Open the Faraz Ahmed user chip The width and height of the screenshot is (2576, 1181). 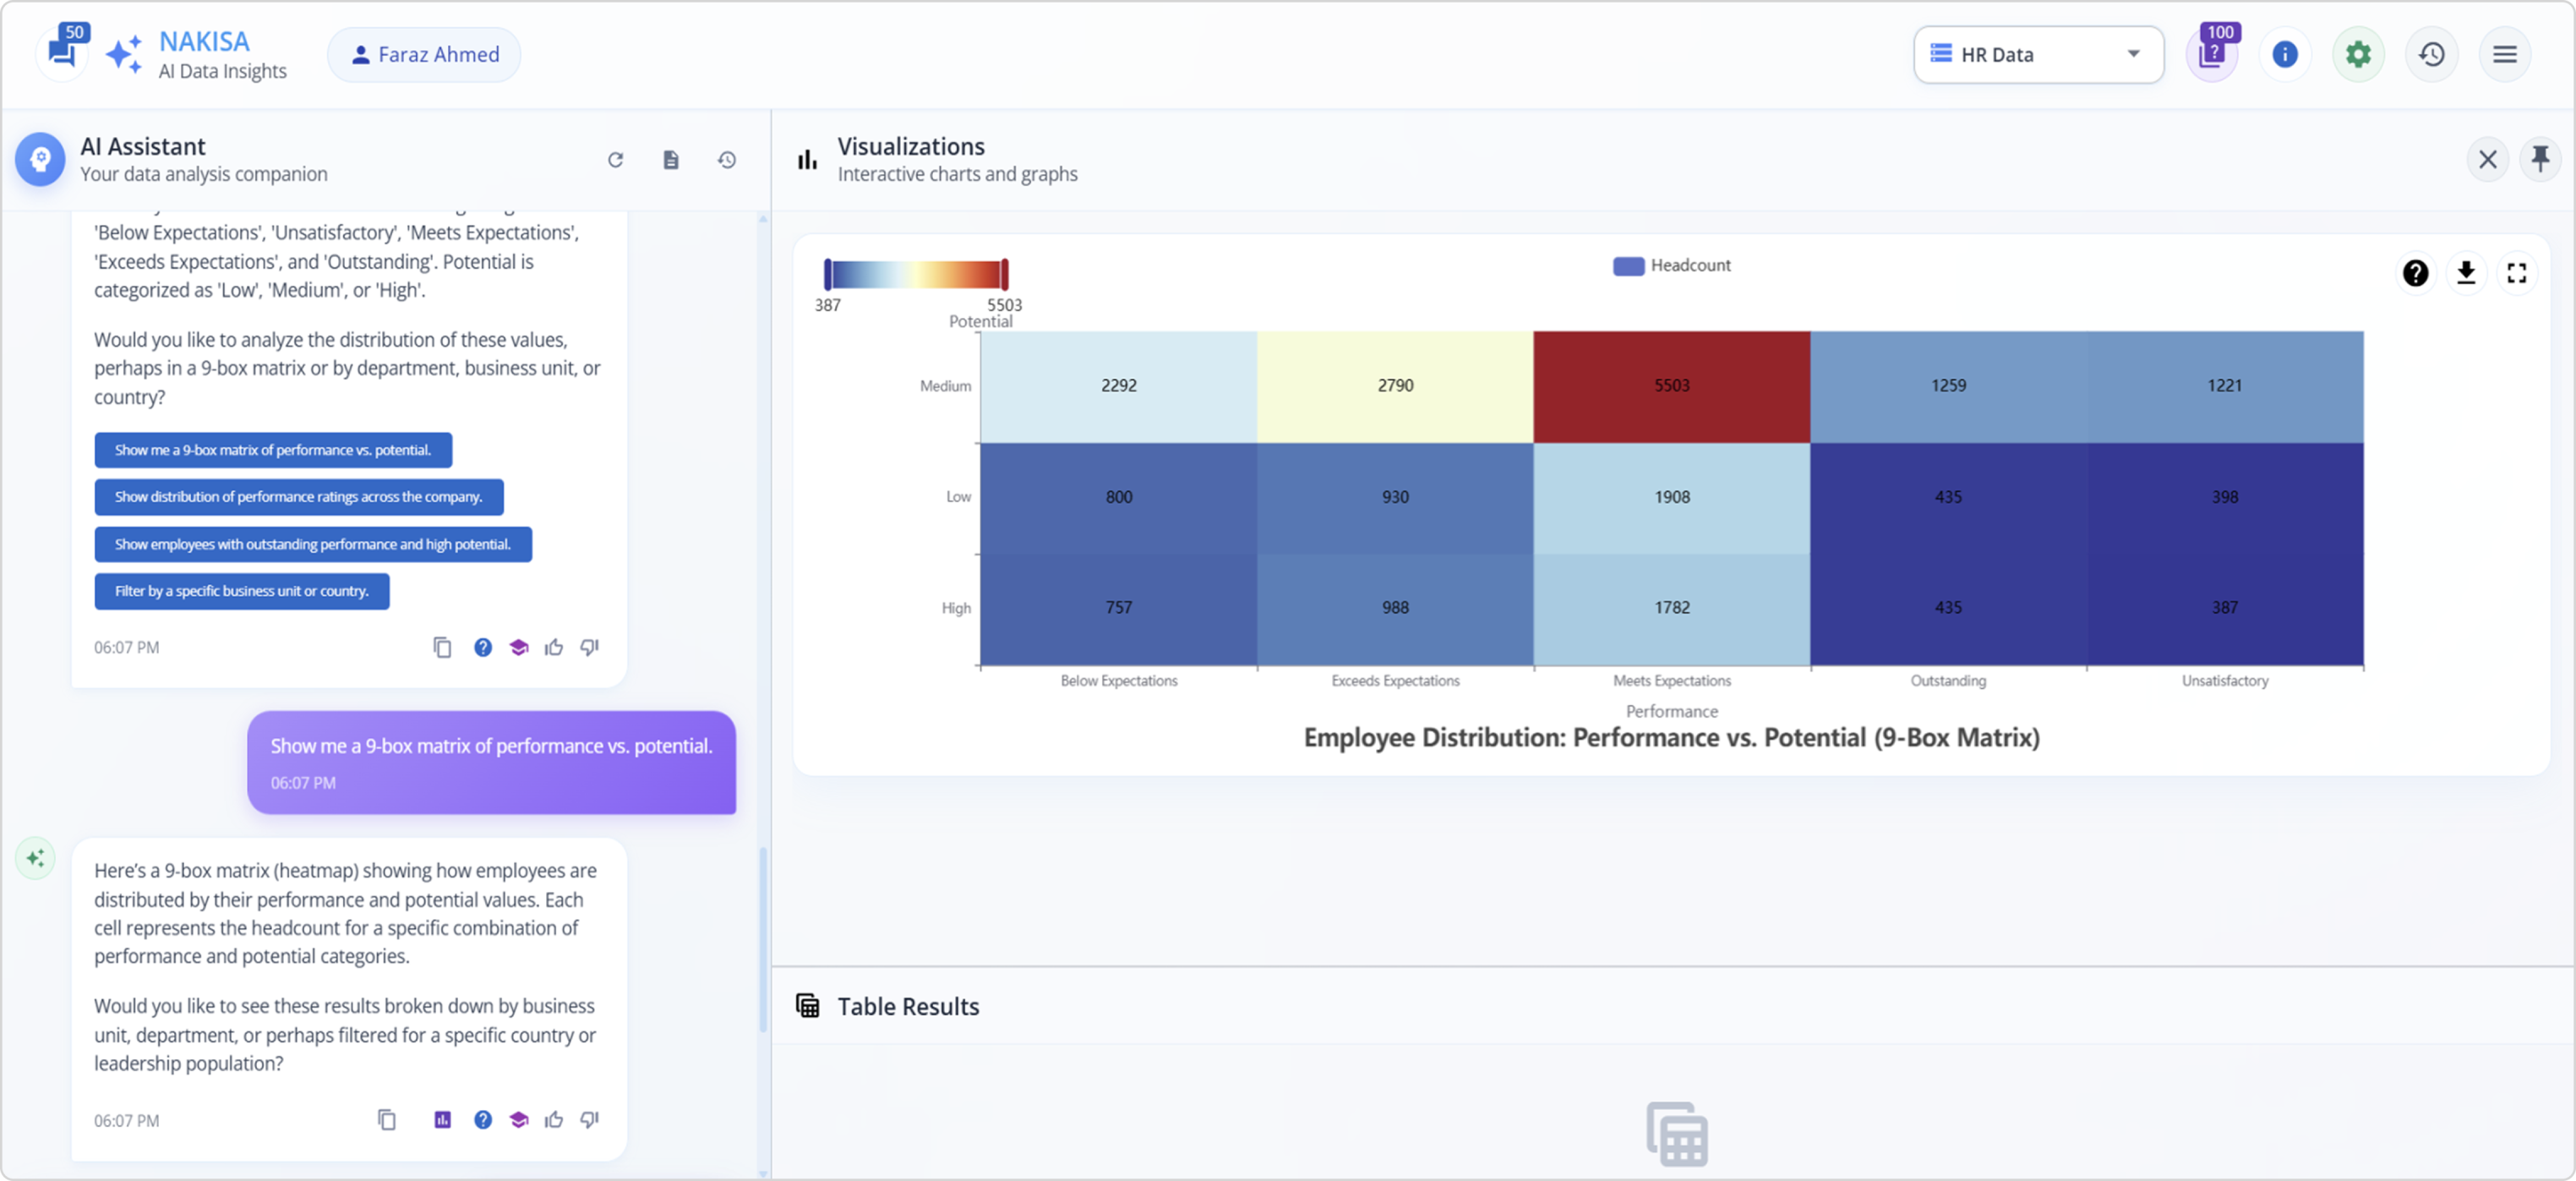[424, 54]
